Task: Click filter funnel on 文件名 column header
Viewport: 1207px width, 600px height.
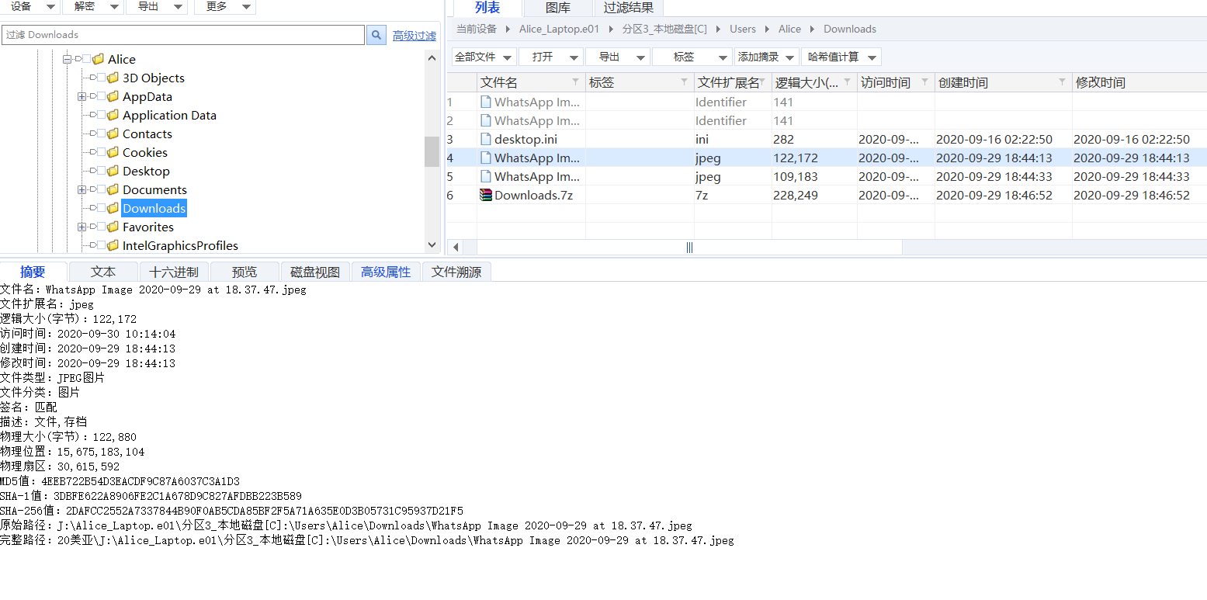Action: [x=575, y=82]
